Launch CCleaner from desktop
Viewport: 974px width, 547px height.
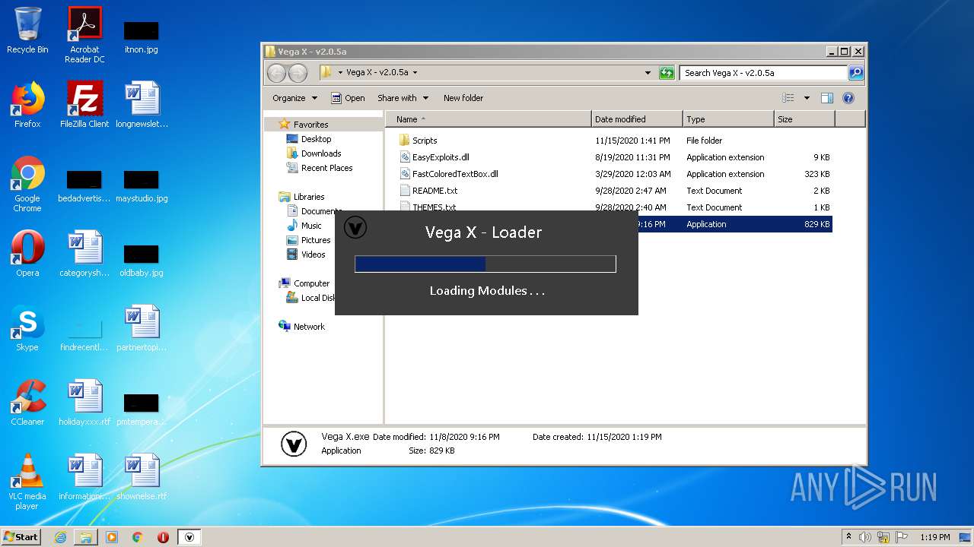[x=27, y=403]
